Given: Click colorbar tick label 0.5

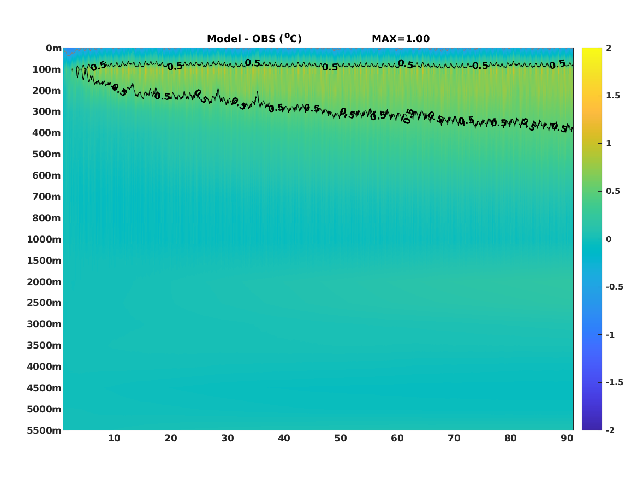Looking at the screenshot, I should 613,191.
